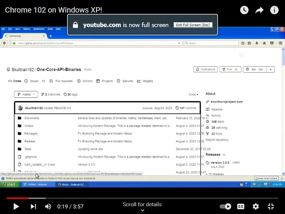The image size is (285, 214).
Task: Open Firefox Tools menu
Action: pos(50,29)
